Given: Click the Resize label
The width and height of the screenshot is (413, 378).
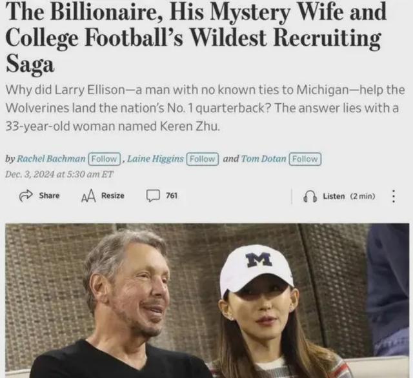Looking at the screenshot, I should [x=113, y=195].
